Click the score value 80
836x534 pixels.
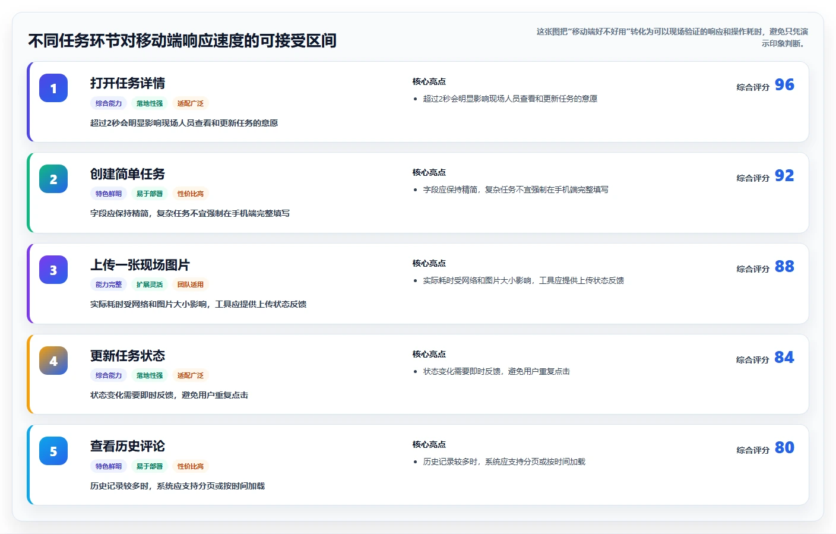(x=784, y=448)
